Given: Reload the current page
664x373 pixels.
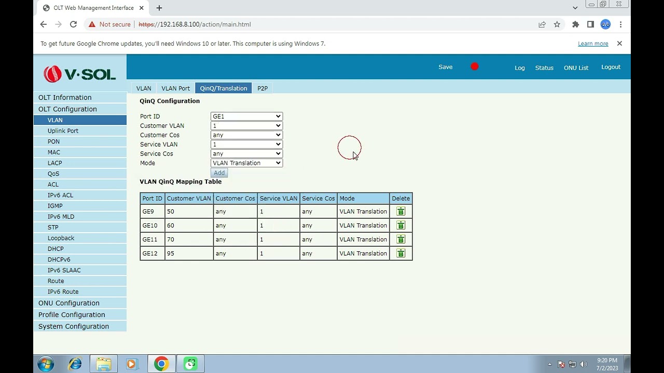Looking at the screenshot, I should point(73,24).
